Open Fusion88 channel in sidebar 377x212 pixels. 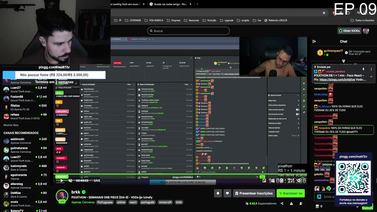click(x=25, y=98)
